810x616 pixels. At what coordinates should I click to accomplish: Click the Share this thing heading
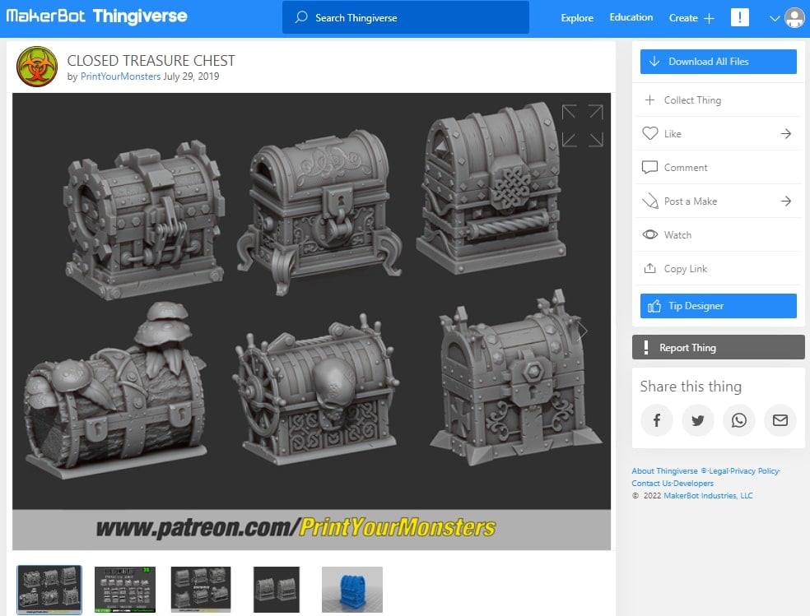point(691,387)
